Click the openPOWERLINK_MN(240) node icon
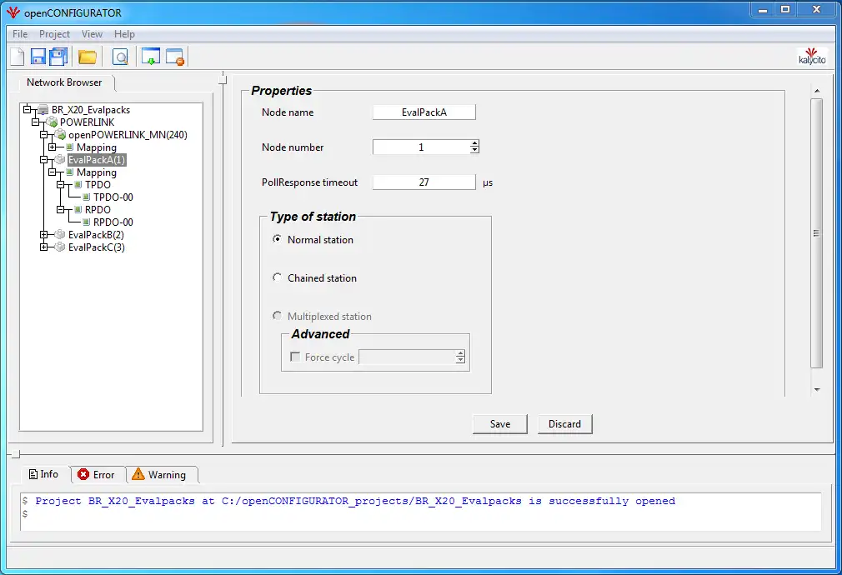 point(60,135)
